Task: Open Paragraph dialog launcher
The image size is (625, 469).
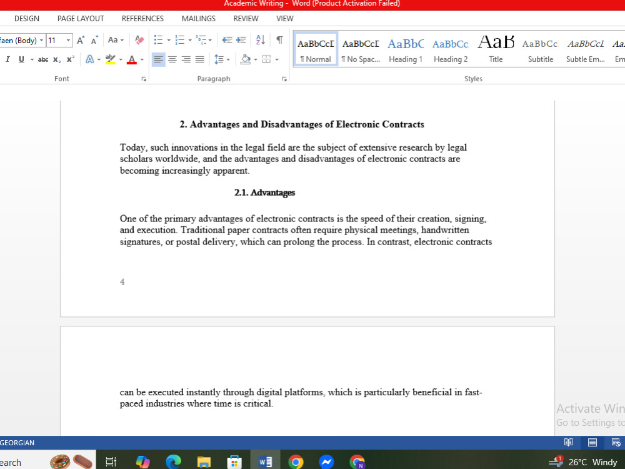Action: (x=284, y=79)
